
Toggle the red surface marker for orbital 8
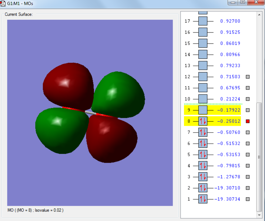(x=248, y=121)
